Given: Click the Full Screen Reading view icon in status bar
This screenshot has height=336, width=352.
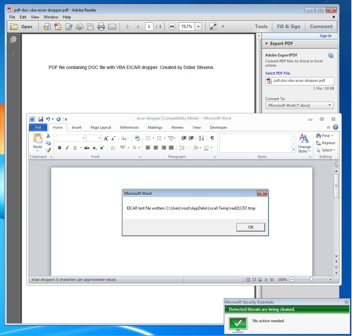Looking at the screenshot, I should [x=254, y=280].
